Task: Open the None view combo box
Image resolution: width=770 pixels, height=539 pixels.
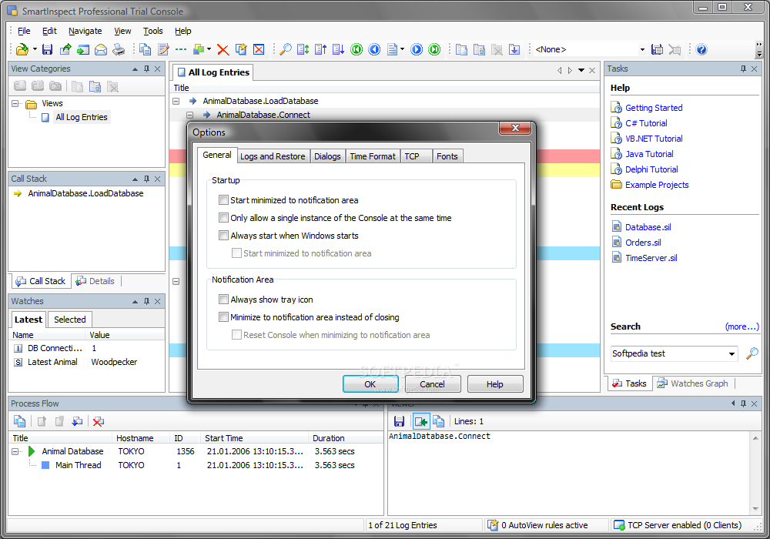Action: pyautogui.click(x=591, y=49)
